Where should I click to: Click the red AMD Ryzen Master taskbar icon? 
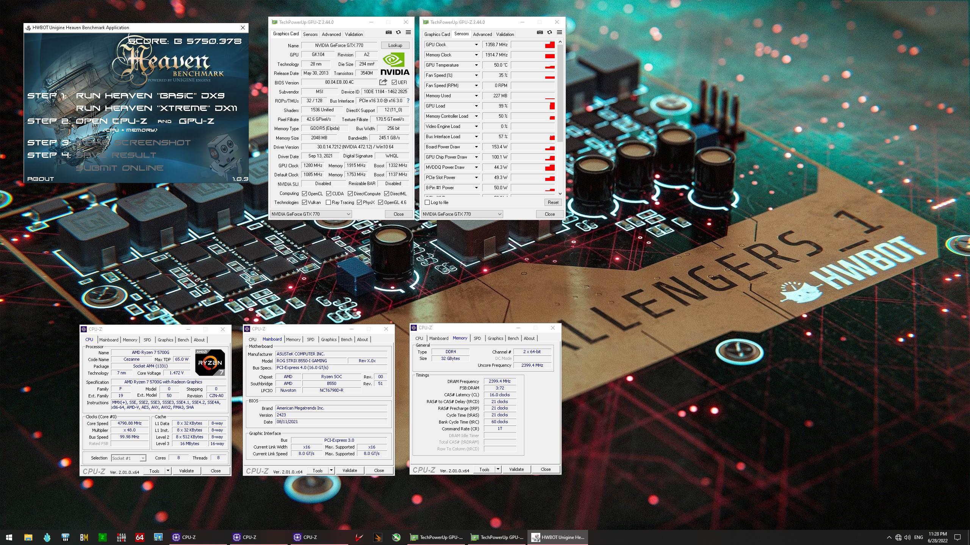(359, 537)
